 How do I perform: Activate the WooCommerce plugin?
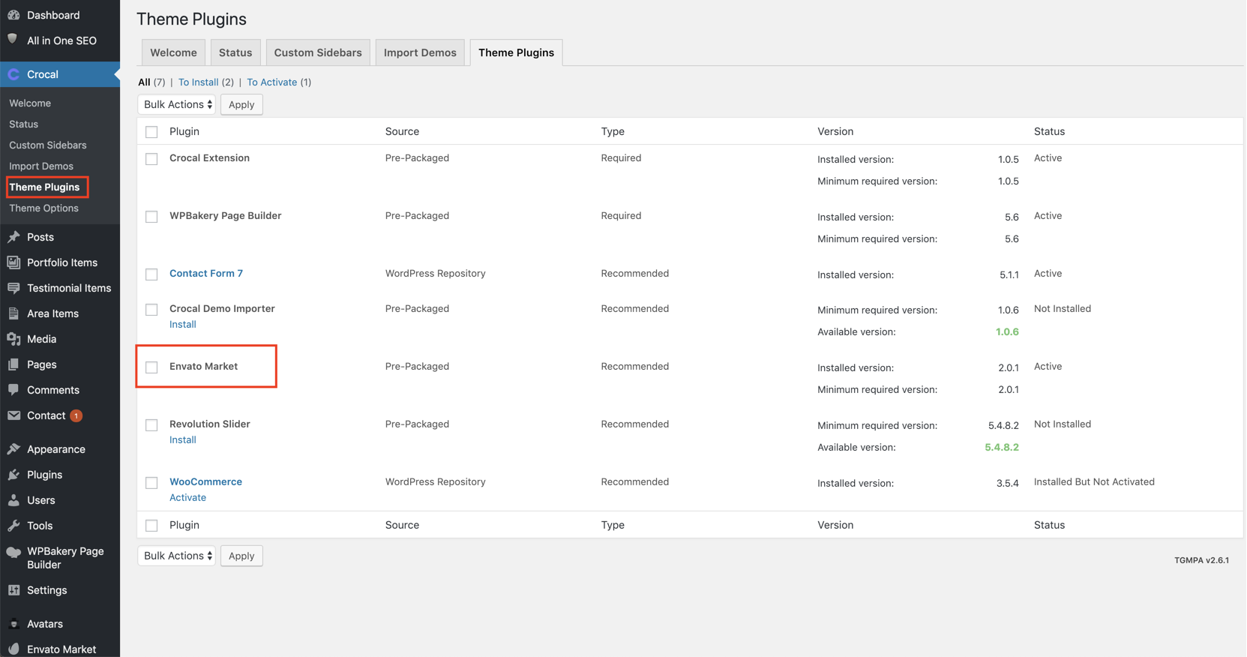(187, 497)
